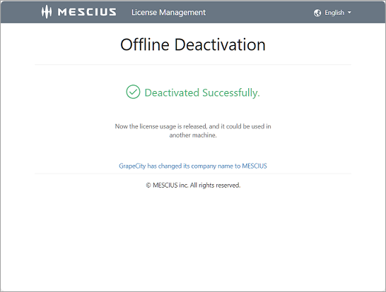
Task: Click the green success checkmark icon
Action: pyautogui.click(x=133, y=92)
